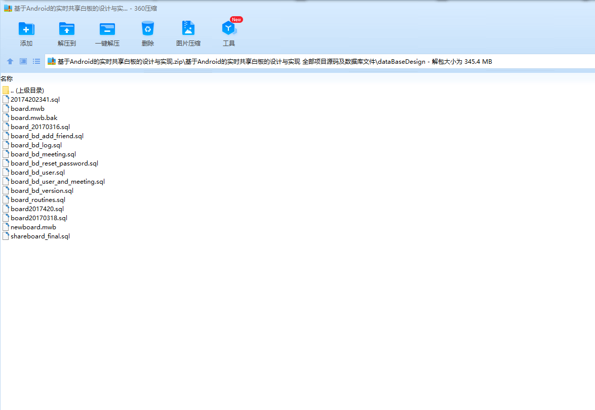
Task: Click file icon next to board.mwb
Action: (6, 108)
